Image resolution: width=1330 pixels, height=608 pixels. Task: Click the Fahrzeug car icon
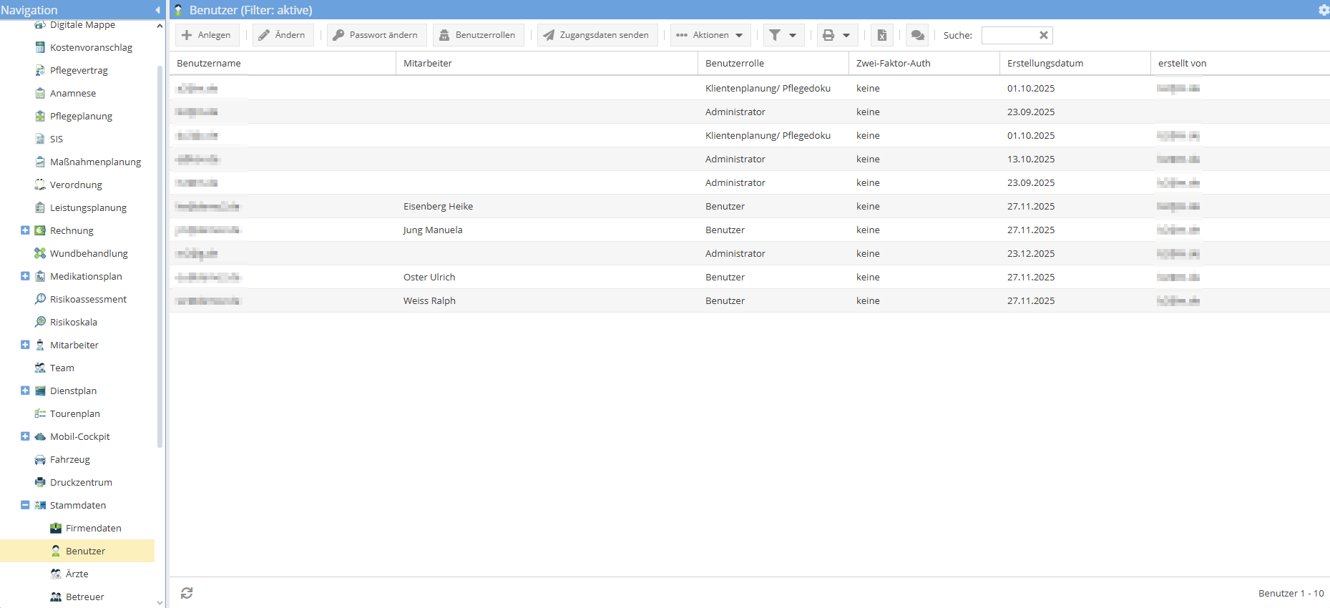pos(40,459)
